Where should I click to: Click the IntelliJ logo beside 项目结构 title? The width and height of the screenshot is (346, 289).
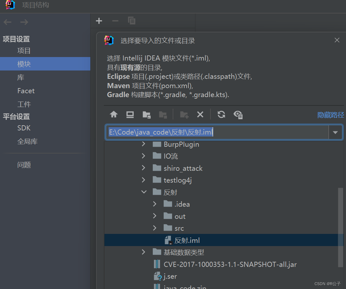pyautogui.click(x=10, y=4)
